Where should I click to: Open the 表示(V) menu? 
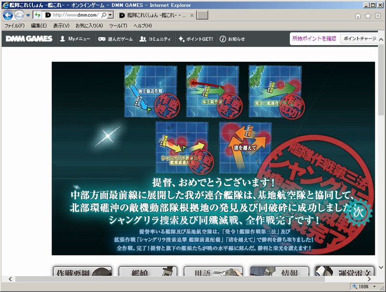tap(61, 26)
